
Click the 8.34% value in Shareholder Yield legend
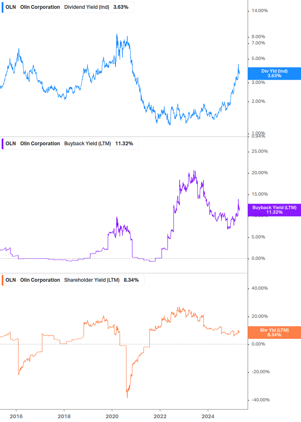click(x=131, y=280)
